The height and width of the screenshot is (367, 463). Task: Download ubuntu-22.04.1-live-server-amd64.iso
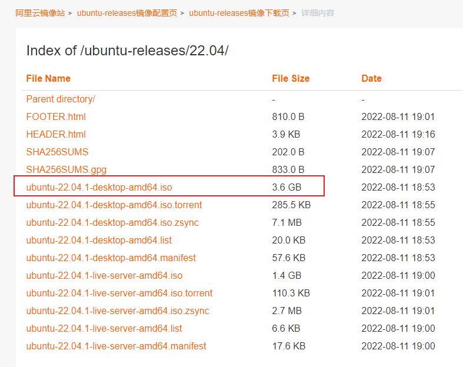tap(104, 275)
